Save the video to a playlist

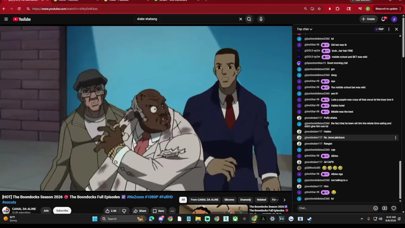pyautogui.click(x=159, y=211)
